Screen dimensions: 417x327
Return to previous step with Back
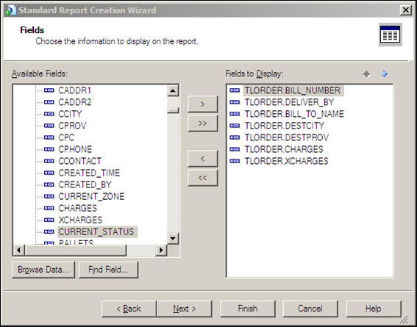tap(129, 309)
